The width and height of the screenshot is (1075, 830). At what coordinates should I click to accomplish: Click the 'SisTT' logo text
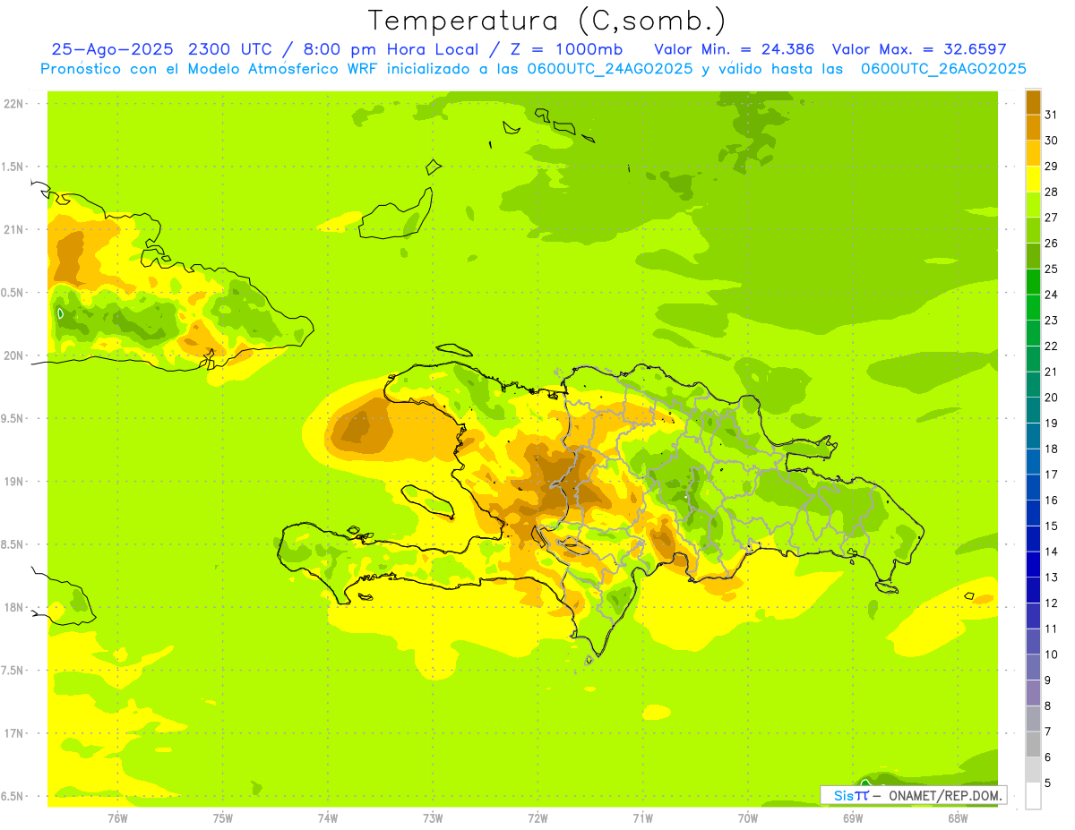pos(850,795)
